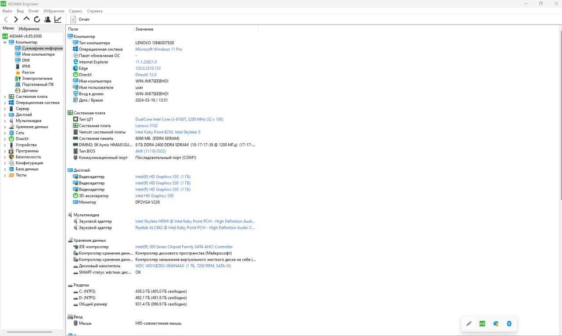Click the Программы tree node icon
The height and width of the screenshot is (336, 562).
tap(11, 151)
